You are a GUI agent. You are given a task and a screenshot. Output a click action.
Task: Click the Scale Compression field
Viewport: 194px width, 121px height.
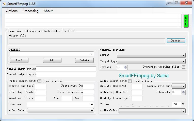[x=88, y=92]
